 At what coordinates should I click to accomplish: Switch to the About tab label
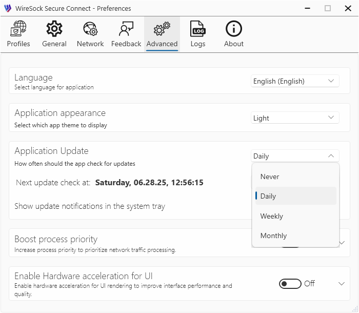tap(233, 44)
